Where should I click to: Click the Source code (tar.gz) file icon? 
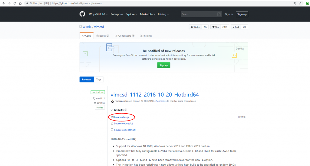(112, 130)
